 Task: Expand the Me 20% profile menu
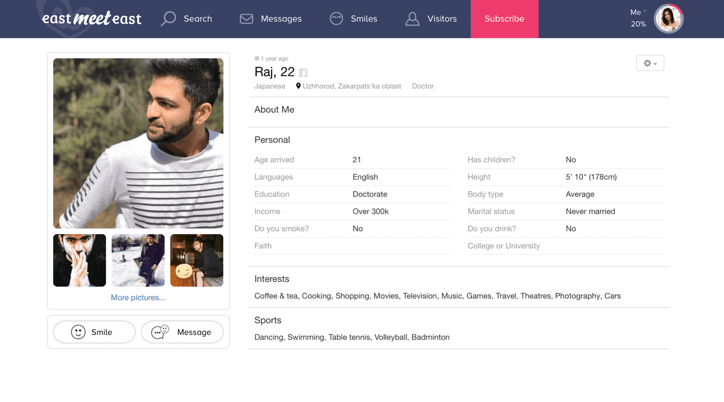638,18
